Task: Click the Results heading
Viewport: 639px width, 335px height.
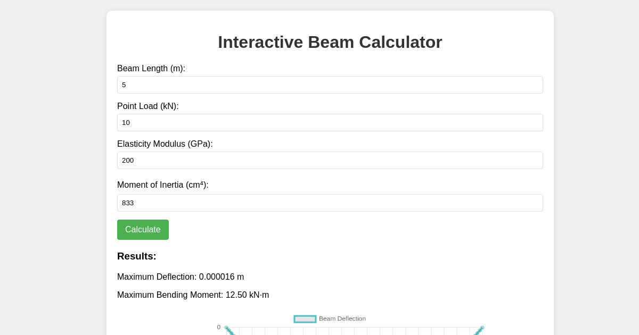Action: point(136,256)
